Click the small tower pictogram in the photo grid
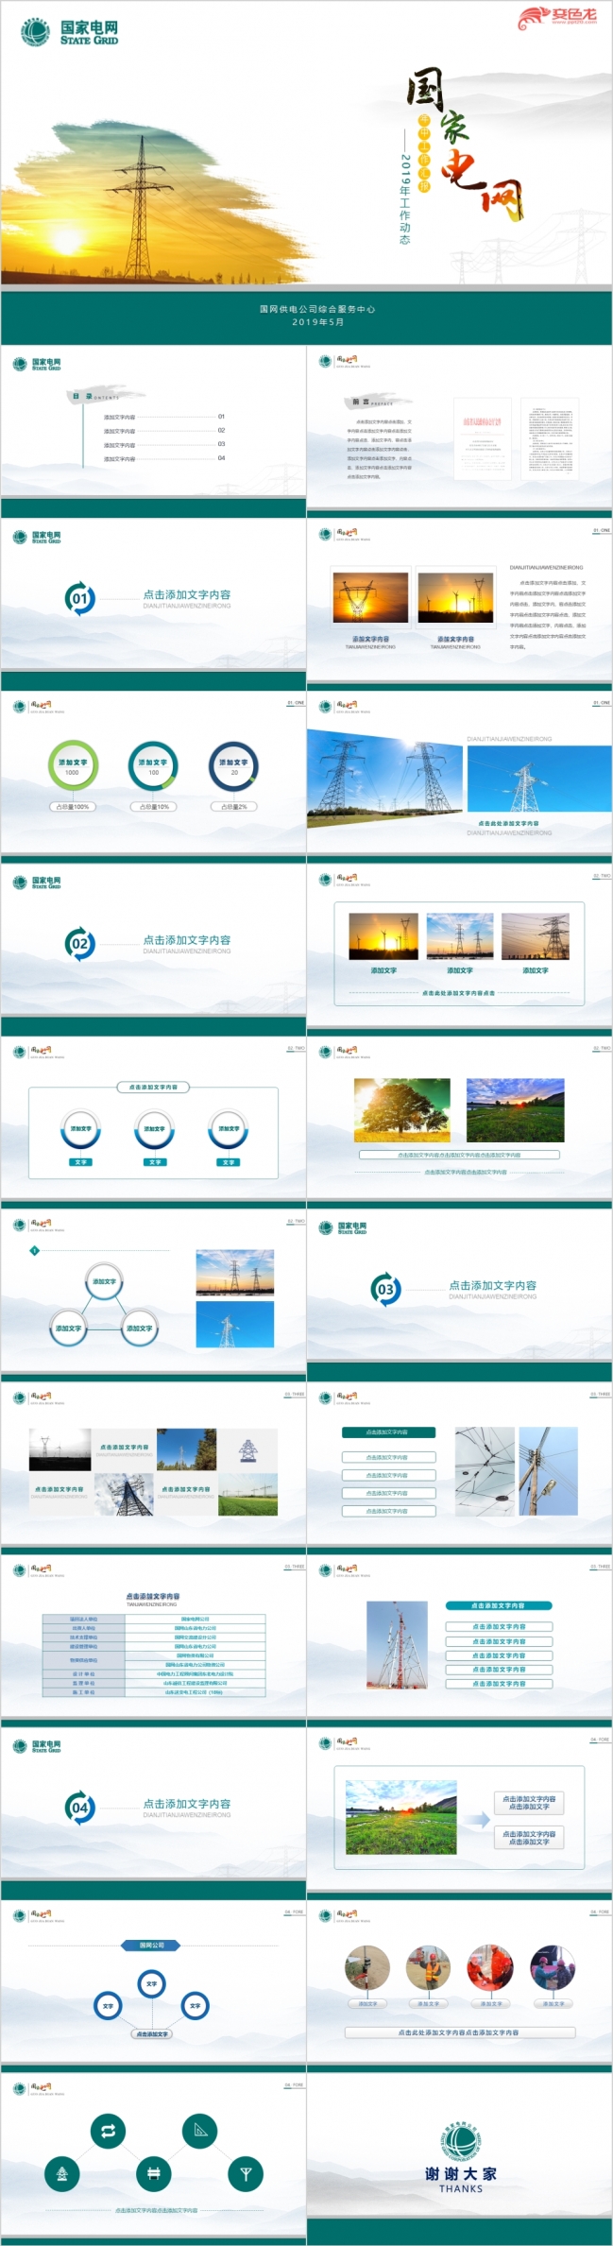 click(247, 1449)
